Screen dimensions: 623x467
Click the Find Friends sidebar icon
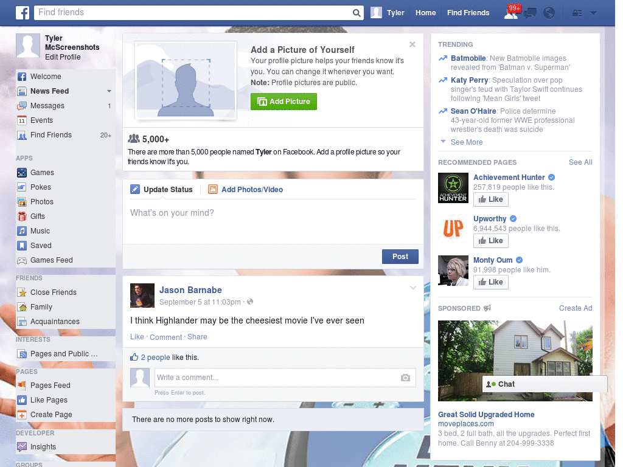[x=22, y=135]
